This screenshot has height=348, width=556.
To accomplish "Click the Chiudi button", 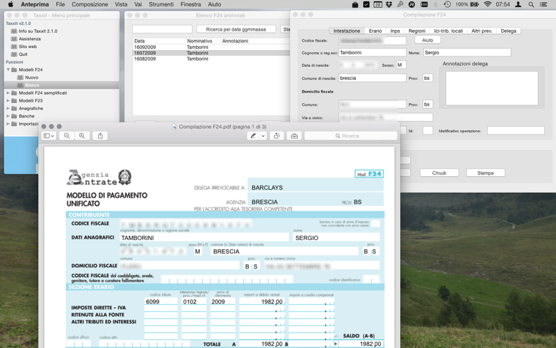I will (439, 173).
